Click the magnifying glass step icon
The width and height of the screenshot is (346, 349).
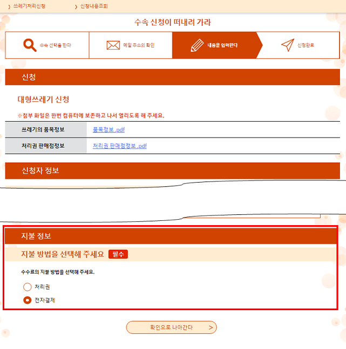click(x=30, y=45)
